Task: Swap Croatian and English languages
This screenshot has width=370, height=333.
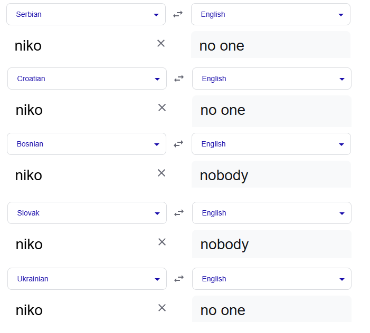Action: coord(179,79)
